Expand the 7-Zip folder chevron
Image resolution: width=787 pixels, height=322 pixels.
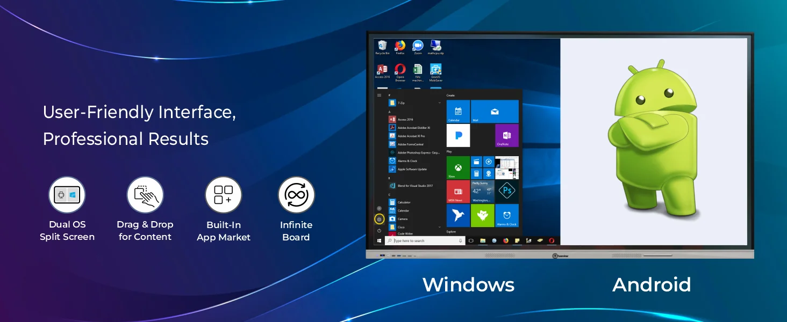point(439,103)
